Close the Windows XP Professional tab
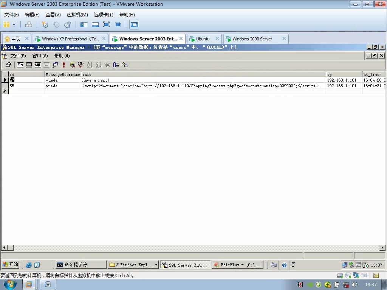The image size is (387, 290). [104, 39]
